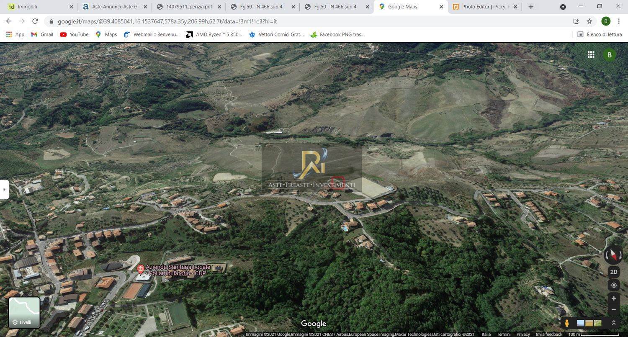
Task: Expand the imagery strip with double chevron
Action: click(x=613, y=323)
